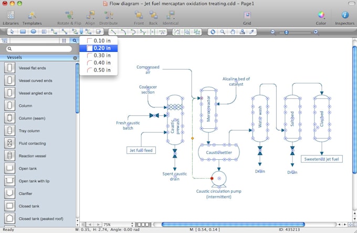Choose 0.40 in corner radius
357x233 pixels.
(x=98, y=63)
